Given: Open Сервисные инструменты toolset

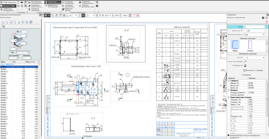Looking at the screenshot, I should point(7,9).
